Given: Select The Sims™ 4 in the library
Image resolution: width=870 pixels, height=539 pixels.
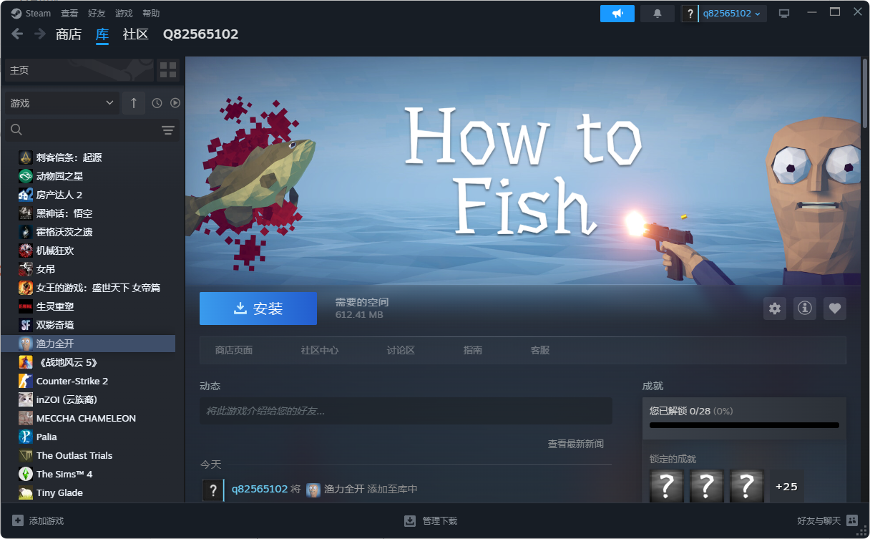Looking at the screenshot, I should click(x=88, y=474).
